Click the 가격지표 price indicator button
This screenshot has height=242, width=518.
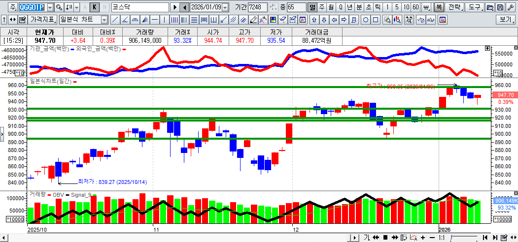pyautogui.click(x=42, y=20)
